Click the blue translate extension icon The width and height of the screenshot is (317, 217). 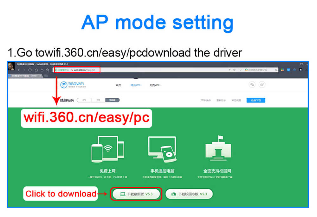click(x=288, y=70)
